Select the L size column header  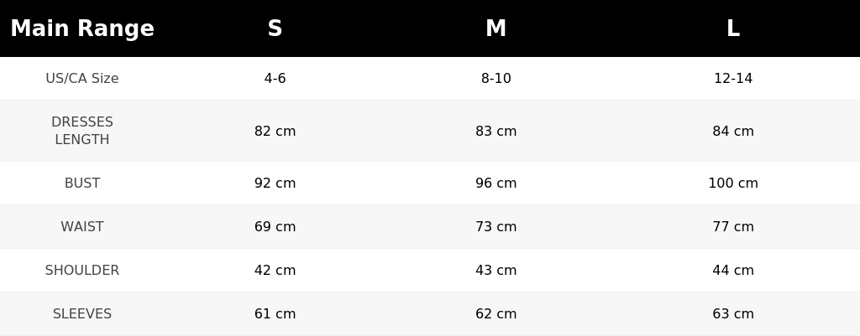[x=732, y=28]
